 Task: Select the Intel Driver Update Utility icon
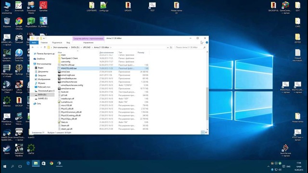7,135
